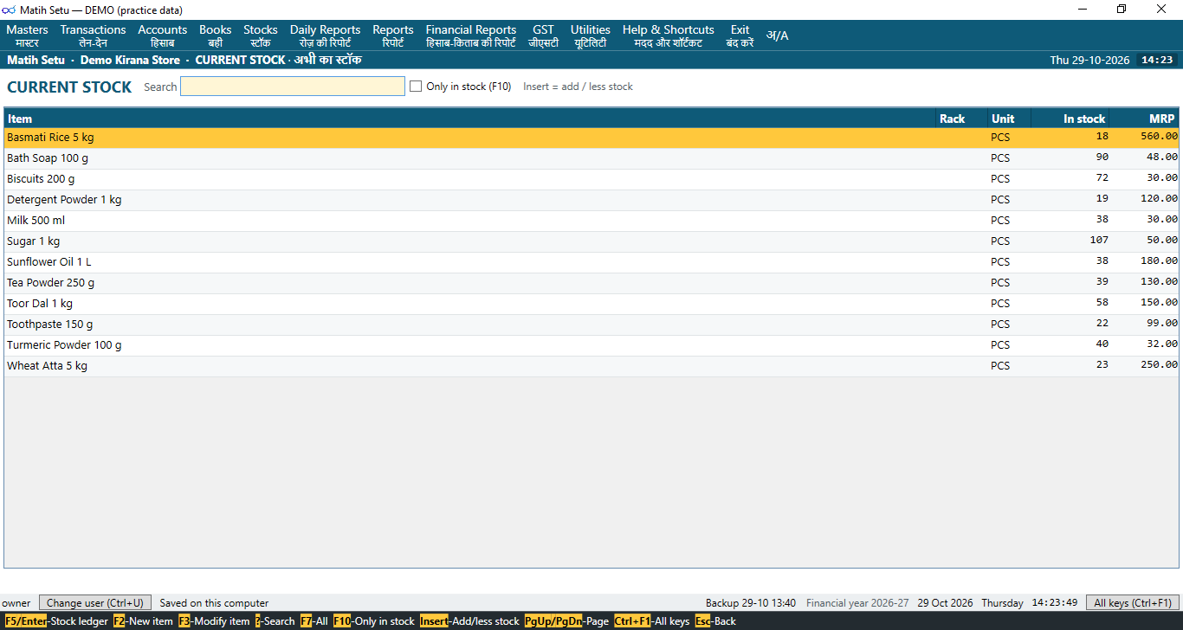Image resolution: width=1183 pixels, height=630 pixels.
Task: Select the Sugar 1 kg row
Action: (591, 241)
